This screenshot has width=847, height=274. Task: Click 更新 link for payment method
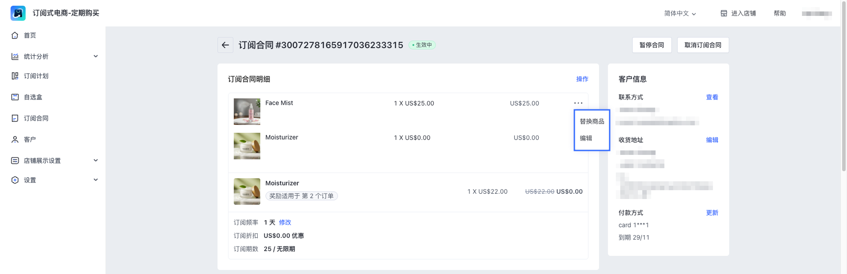pos(712,213)
